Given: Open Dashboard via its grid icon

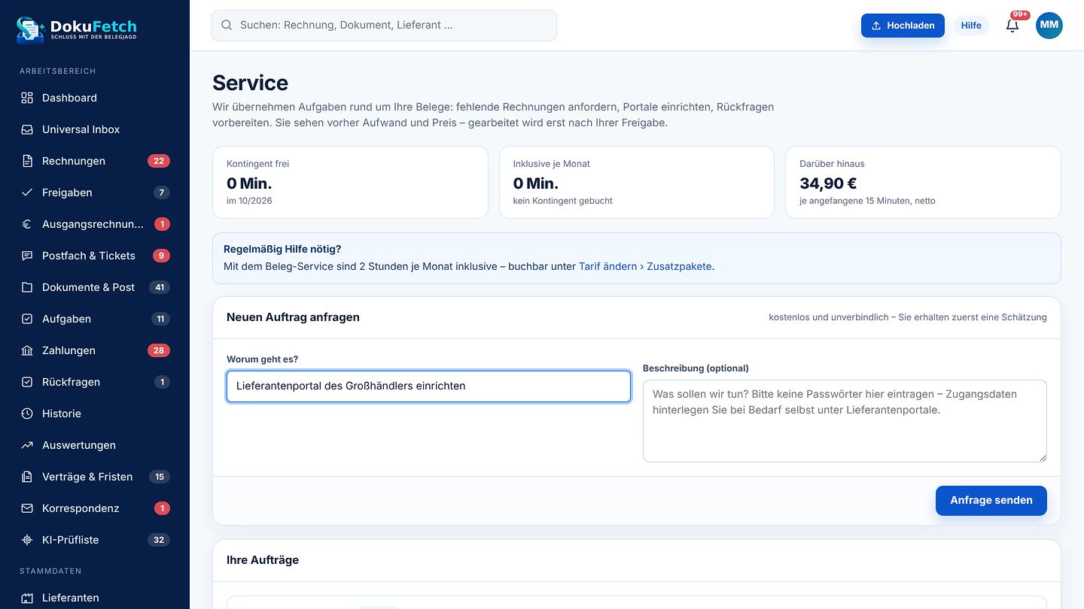Looking at the screenshot, I should pyautogui.click(x=27, y=98).
